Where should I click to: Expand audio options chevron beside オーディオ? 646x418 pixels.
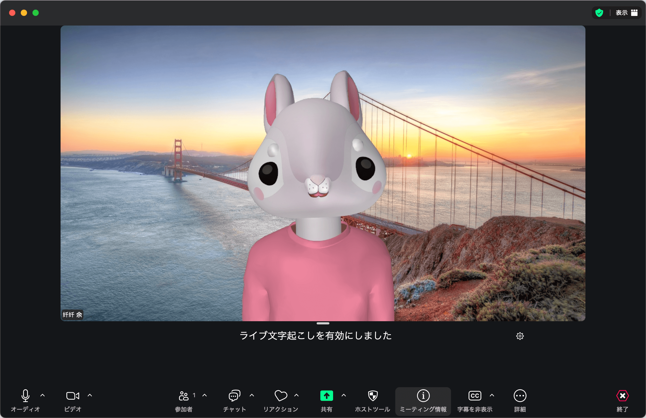tap(42, 395)
